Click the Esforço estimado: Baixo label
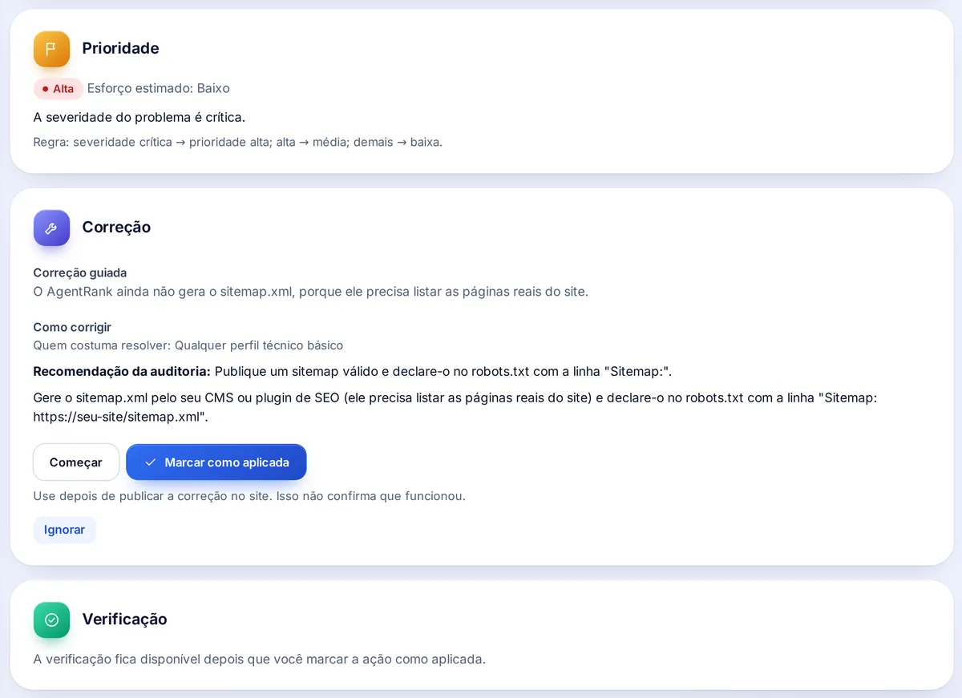The height and width of the screenshot is (698, 962). [159, 88]
